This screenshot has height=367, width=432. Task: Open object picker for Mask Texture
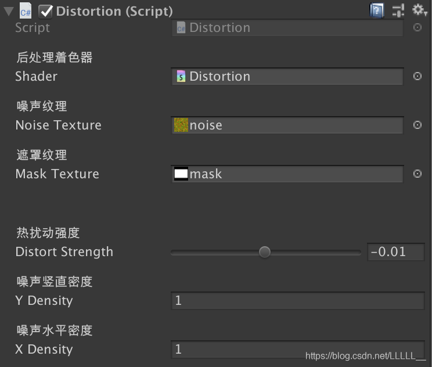tap(417, 174)
